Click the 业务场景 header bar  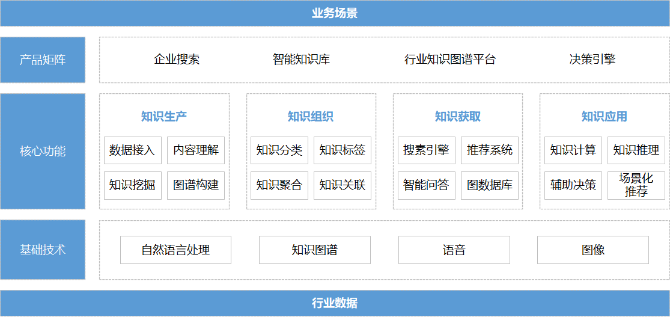[x=335, y=13]
